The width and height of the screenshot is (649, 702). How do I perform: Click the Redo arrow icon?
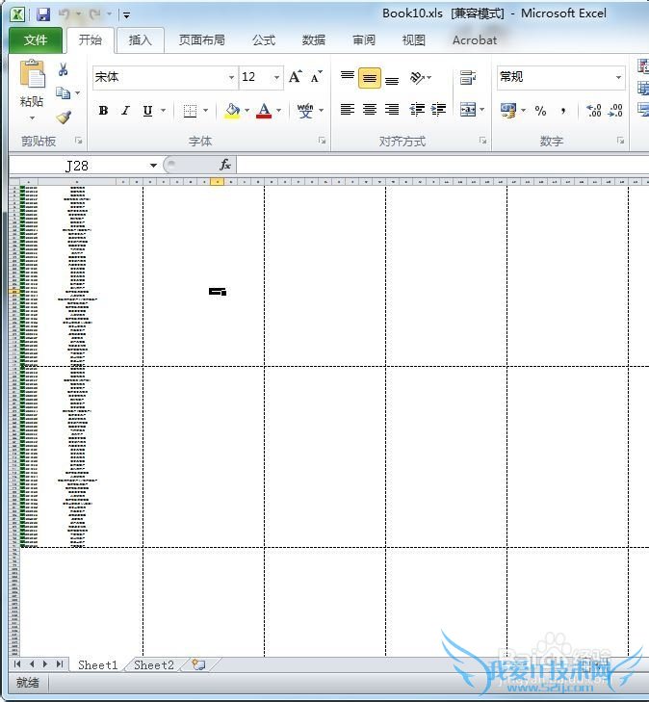pyautogui.click(x=94, y=14)
